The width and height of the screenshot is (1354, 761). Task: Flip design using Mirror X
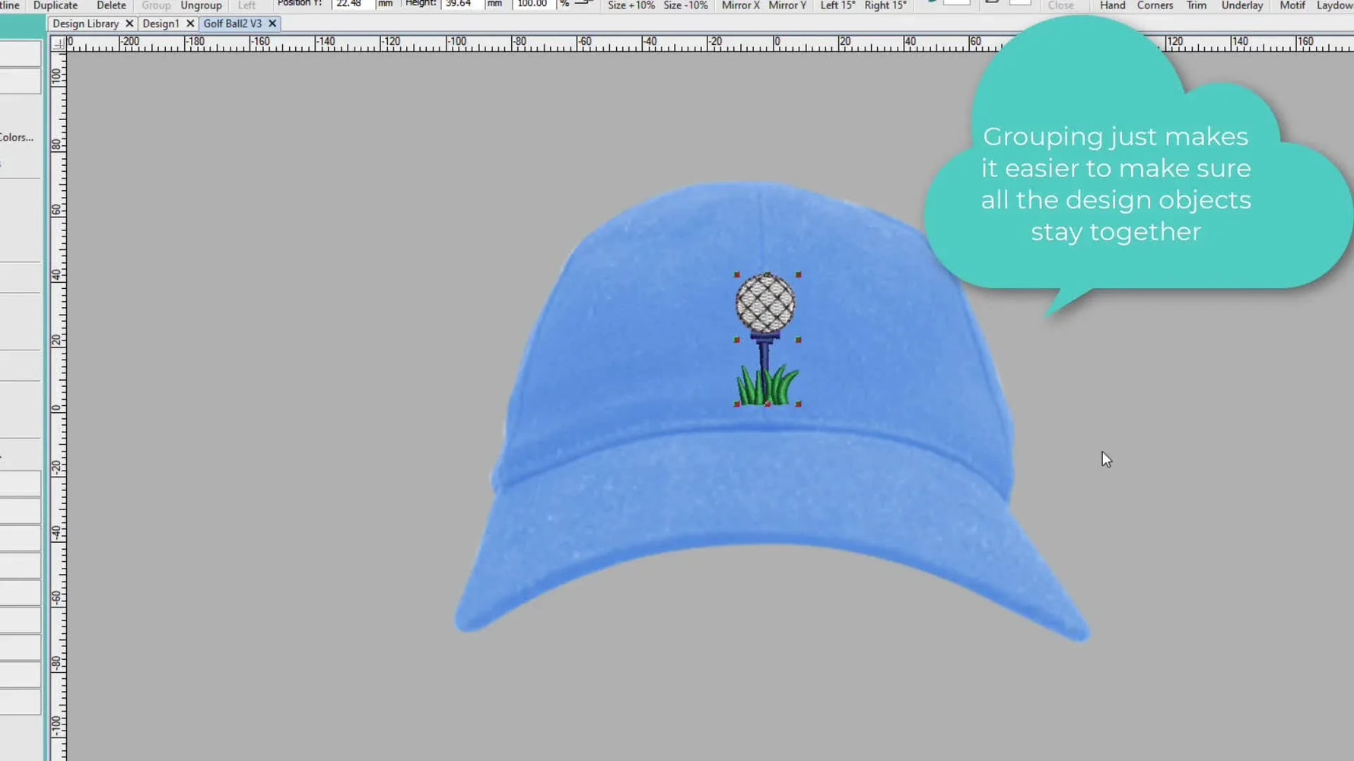click(x=740, y=5)
